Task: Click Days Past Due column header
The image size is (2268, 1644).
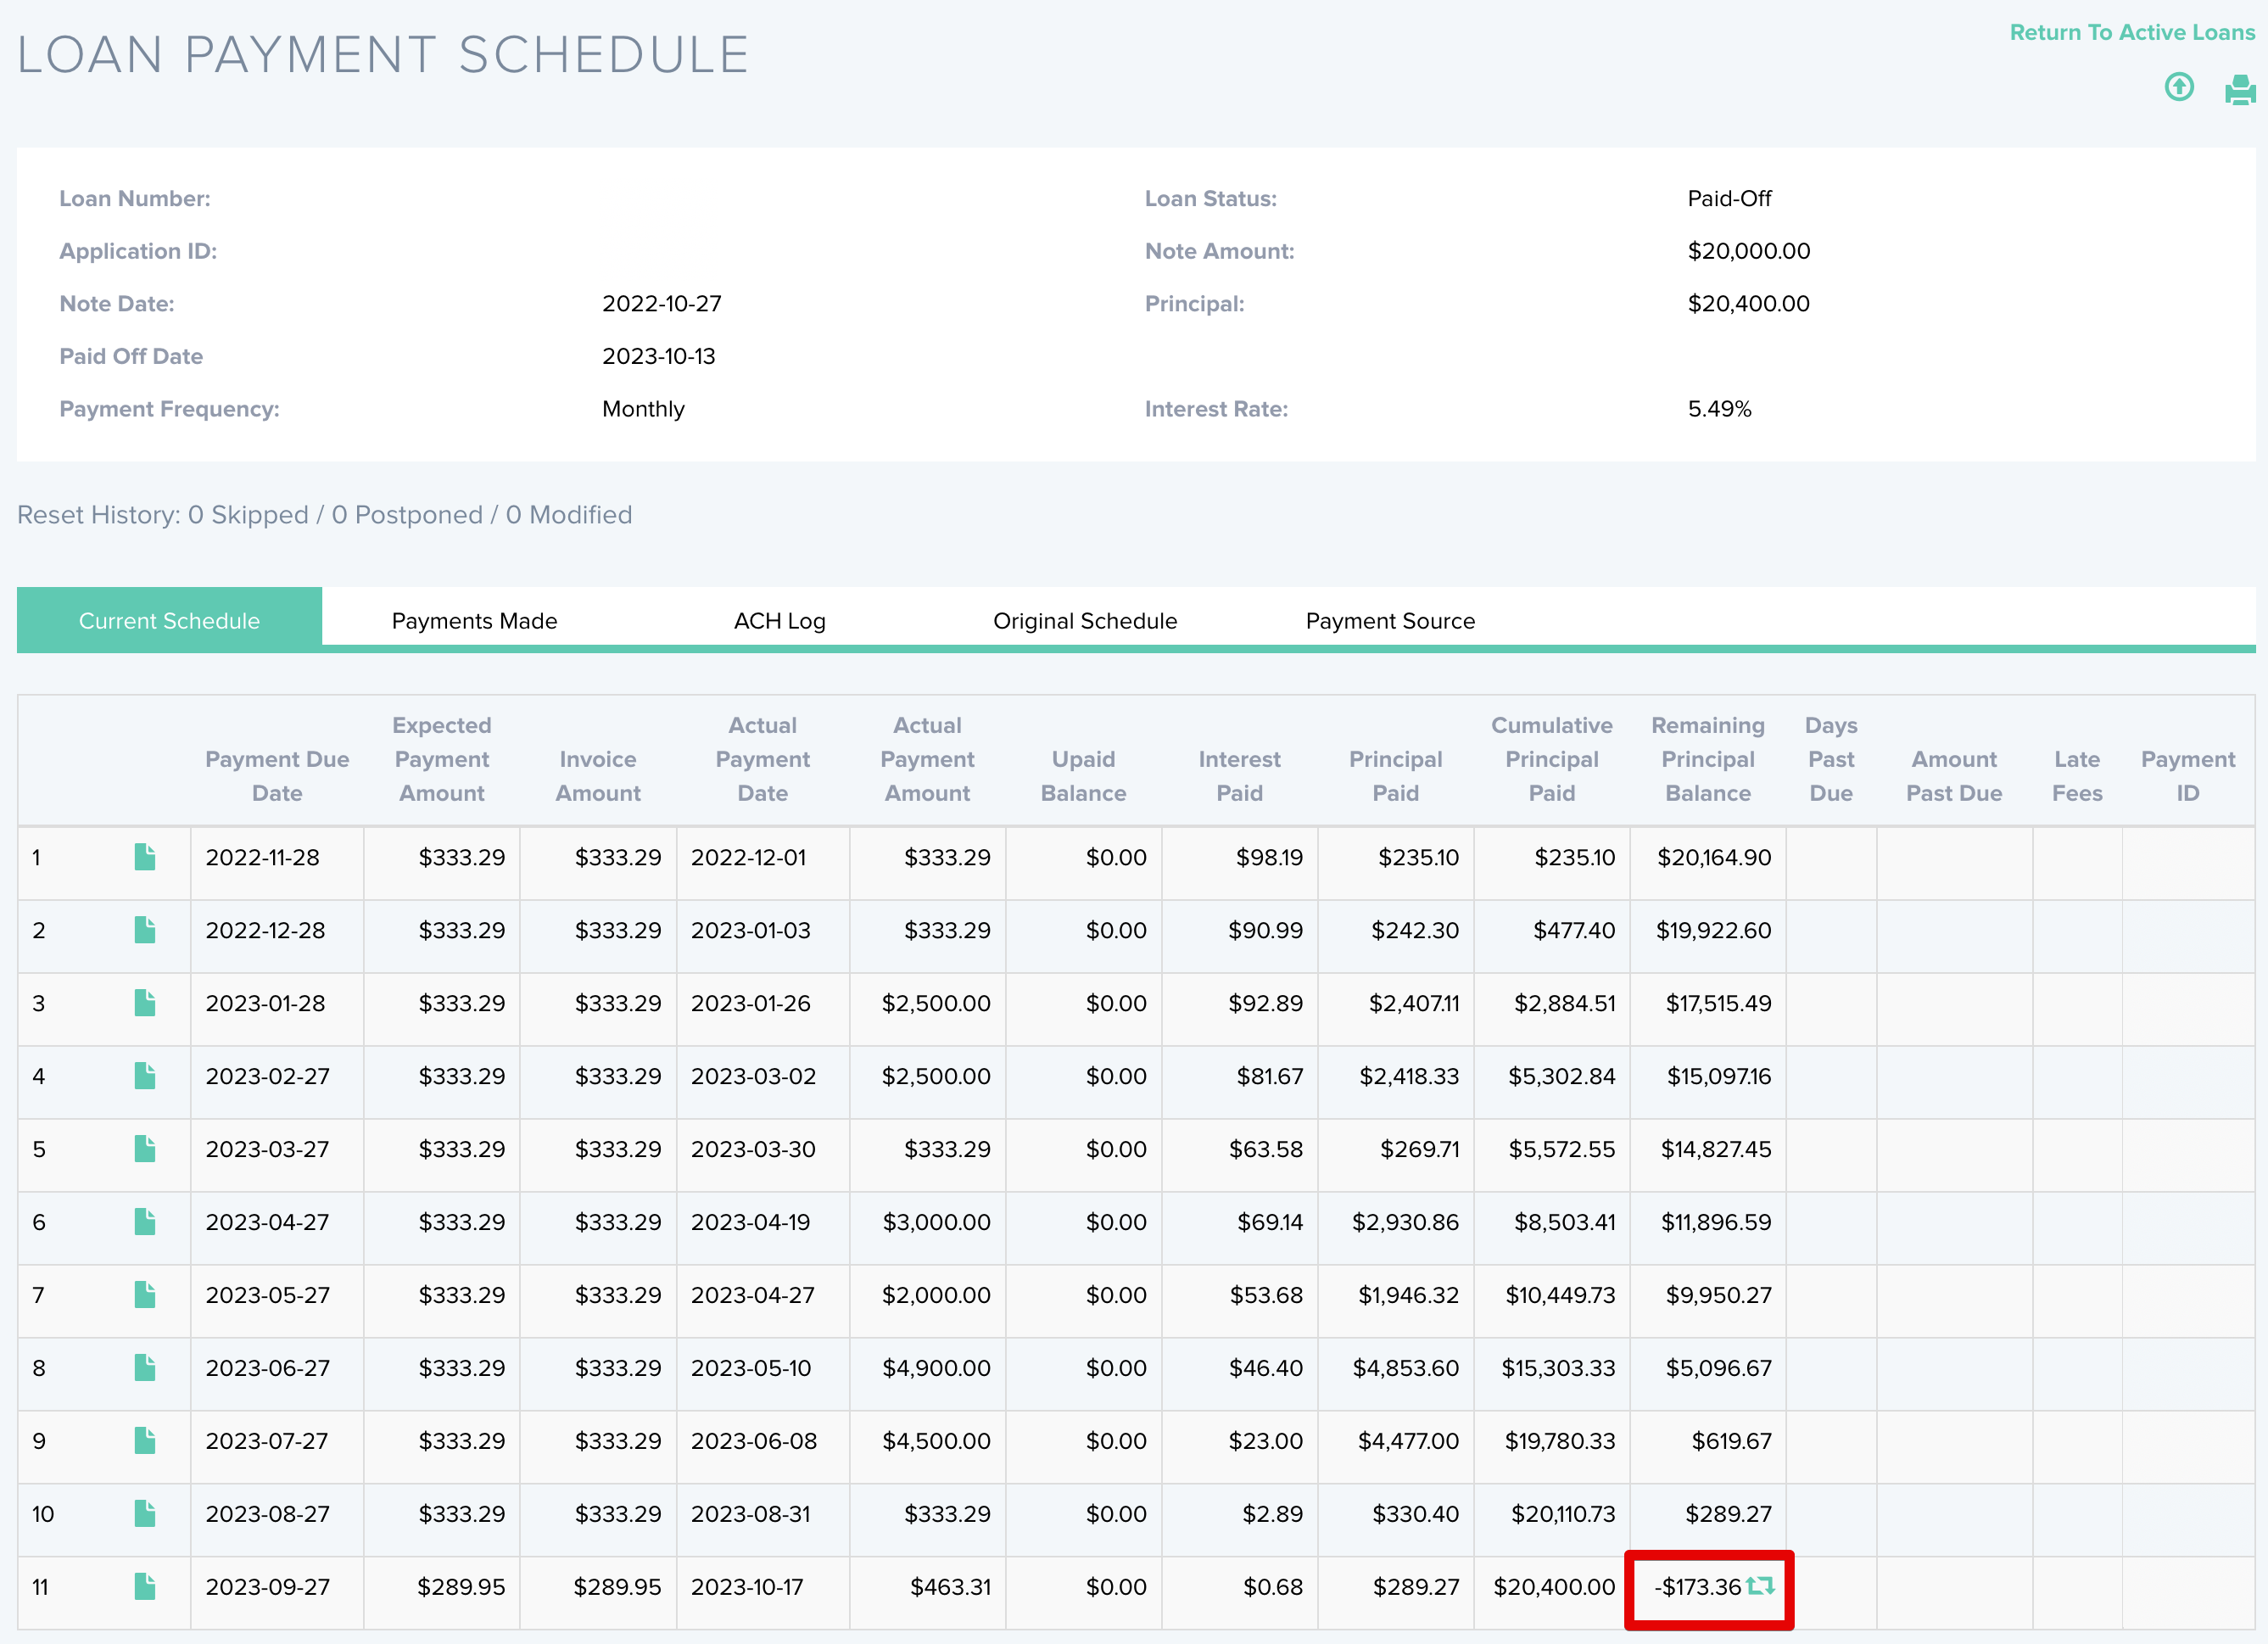Action: point(1831,759)
